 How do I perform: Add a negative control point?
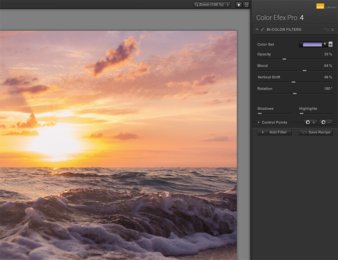(x=326, y=122)
